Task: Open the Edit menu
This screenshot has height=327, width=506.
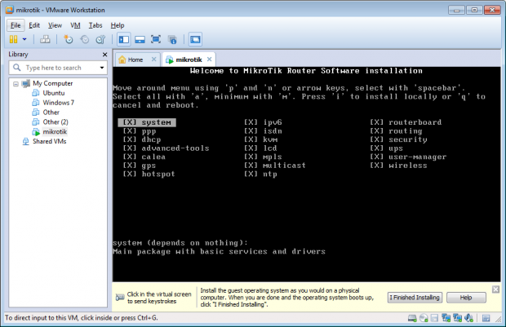Action: point(34,25)
